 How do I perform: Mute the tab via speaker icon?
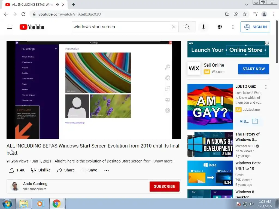point(57,5)
